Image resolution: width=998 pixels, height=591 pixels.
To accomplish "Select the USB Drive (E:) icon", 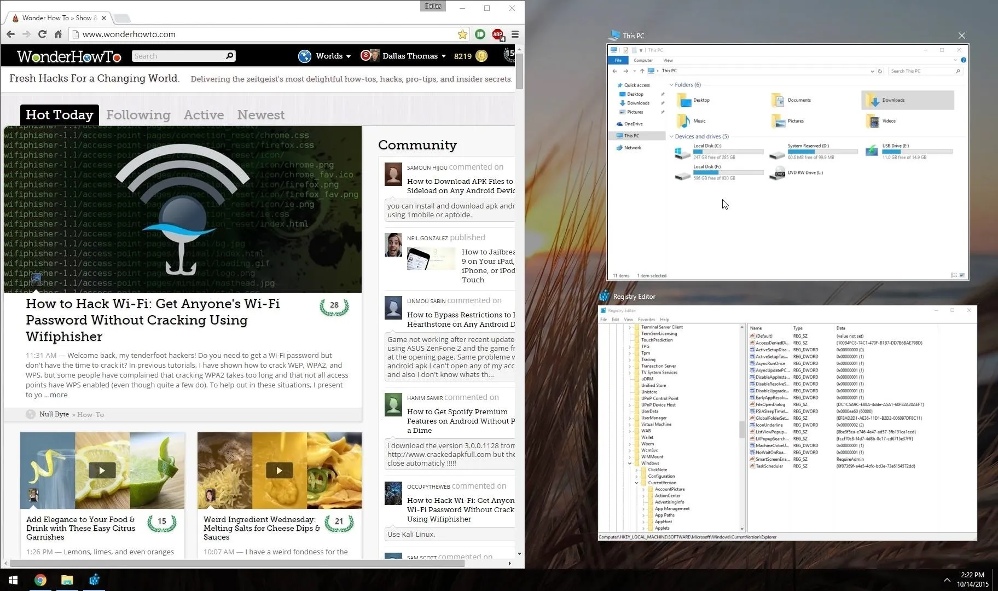I will pyautogui.click(x=872, y=150).
